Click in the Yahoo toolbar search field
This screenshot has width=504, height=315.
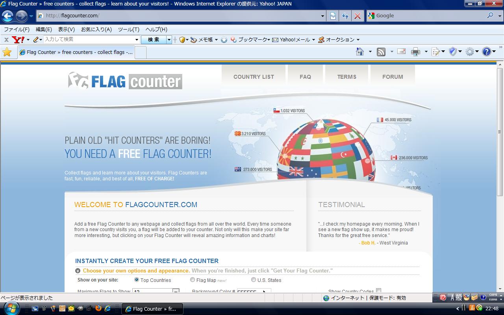click(x=89, y=39)
